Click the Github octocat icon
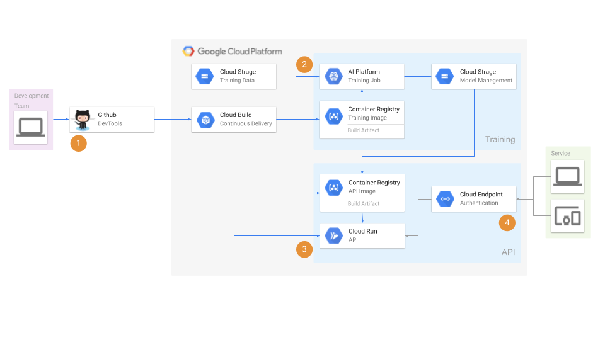The image size is (605, 340). click(82, 120)
